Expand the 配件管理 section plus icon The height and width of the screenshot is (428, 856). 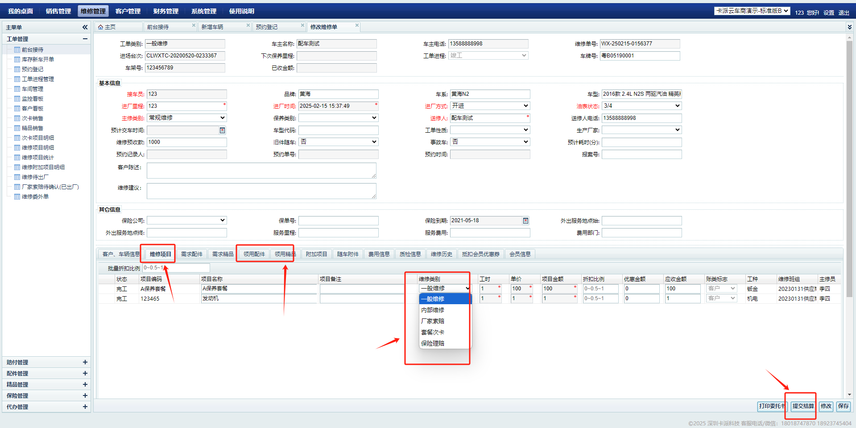coord(85,373)
